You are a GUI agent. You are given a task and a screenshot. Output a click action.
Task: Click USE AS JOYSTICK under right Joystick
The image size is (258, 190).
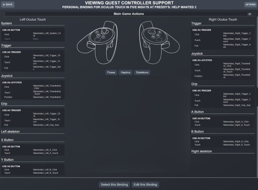202,60
